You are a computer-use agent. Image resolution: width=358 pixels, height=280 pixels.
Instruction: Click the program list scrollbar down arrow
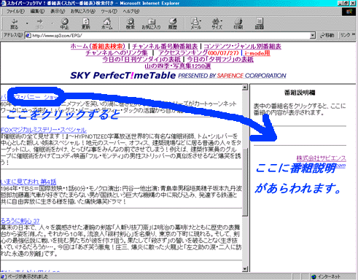click(245, 269)
